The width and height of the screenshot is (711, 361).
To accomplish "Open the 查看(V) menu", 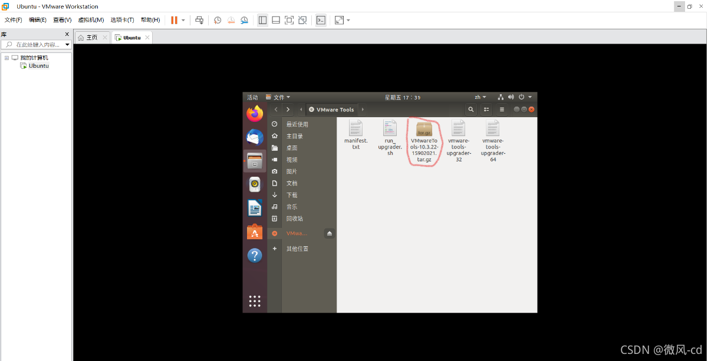I will point(62,20).
